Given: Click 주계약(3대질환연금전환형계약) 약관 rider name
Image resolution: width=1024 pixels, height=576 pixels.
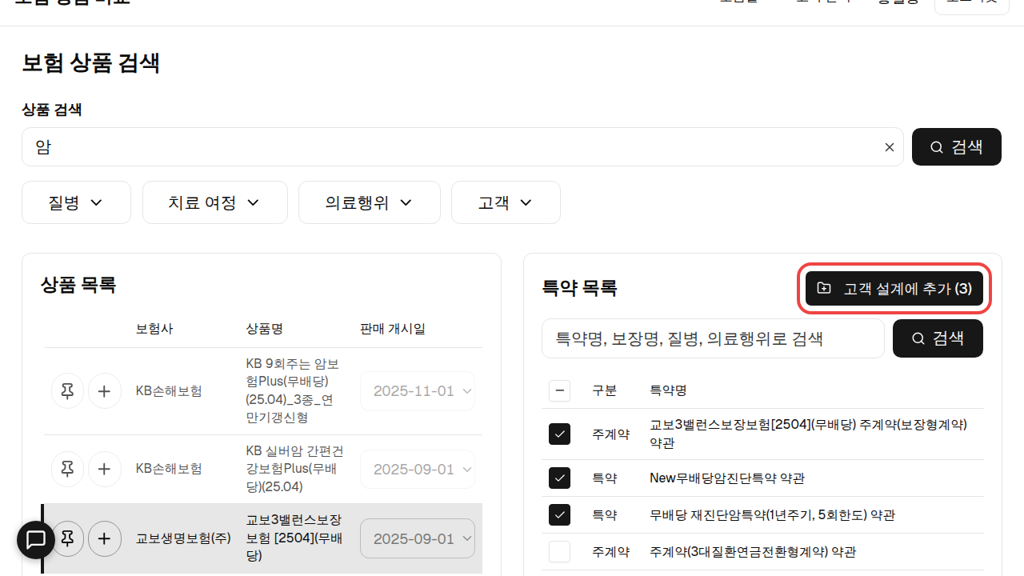Looking at the screenshot, I should tap(753, 552).
